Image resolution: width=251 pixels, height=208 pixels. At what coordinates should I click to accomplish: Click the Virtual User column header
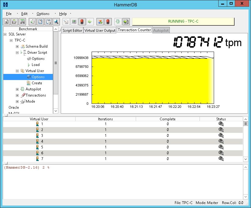point(39,119)
